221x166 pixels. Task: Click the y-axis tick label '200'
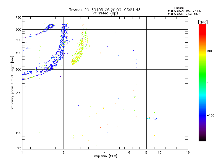point(18,93)
